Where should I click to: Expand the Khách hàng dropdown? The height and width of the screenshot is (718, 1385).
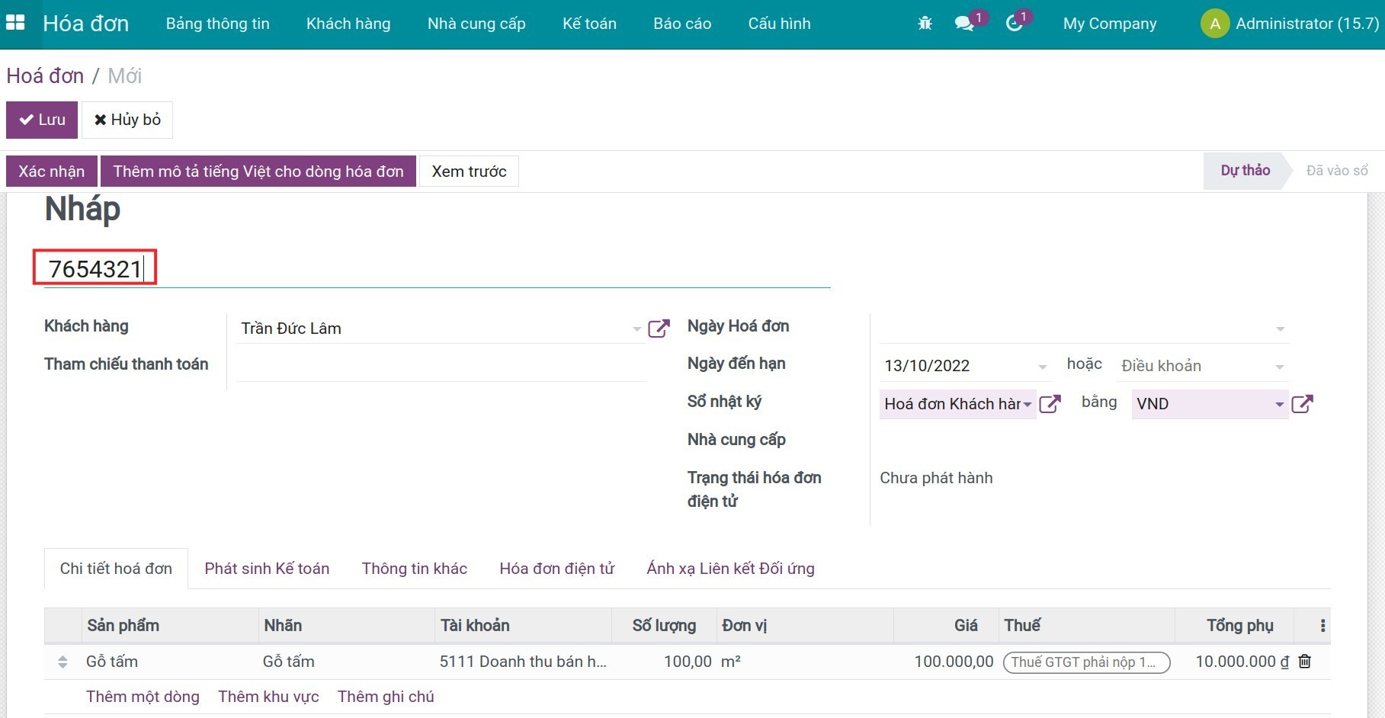(636, 329)
